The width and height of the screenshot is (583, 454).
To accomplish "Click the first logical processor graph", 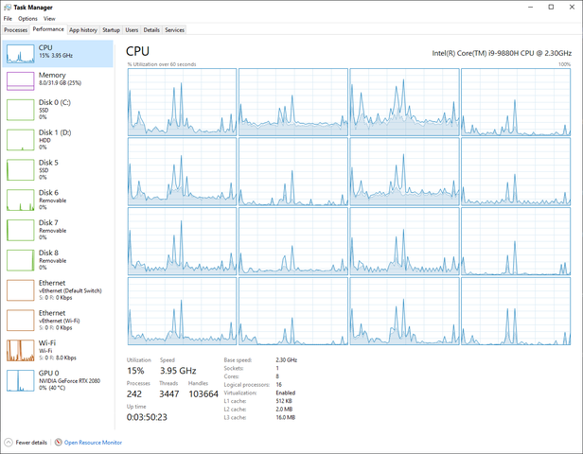I will 182,101.
